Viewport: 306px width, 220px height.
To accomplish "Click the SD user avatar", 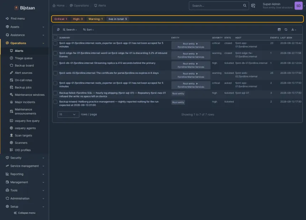I will click(x=299, y=6).
